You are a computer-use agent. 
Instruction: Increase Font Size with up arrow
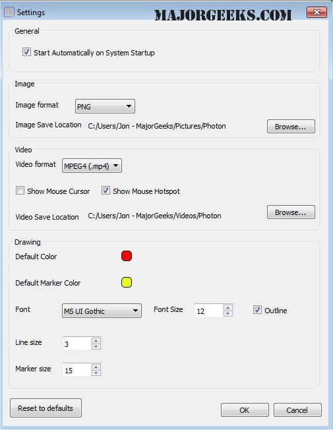227,308
